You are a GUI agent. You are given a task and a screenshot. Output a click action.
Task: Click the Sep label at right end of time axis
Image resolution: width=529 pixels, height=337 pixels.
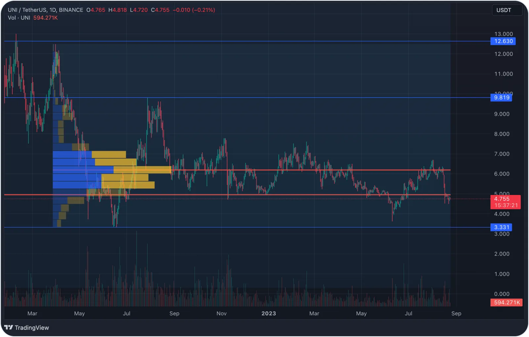[x=456, y=314]
